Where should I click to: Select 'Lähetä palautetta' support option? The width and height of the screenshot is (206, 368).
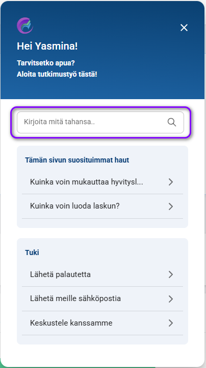102,274
